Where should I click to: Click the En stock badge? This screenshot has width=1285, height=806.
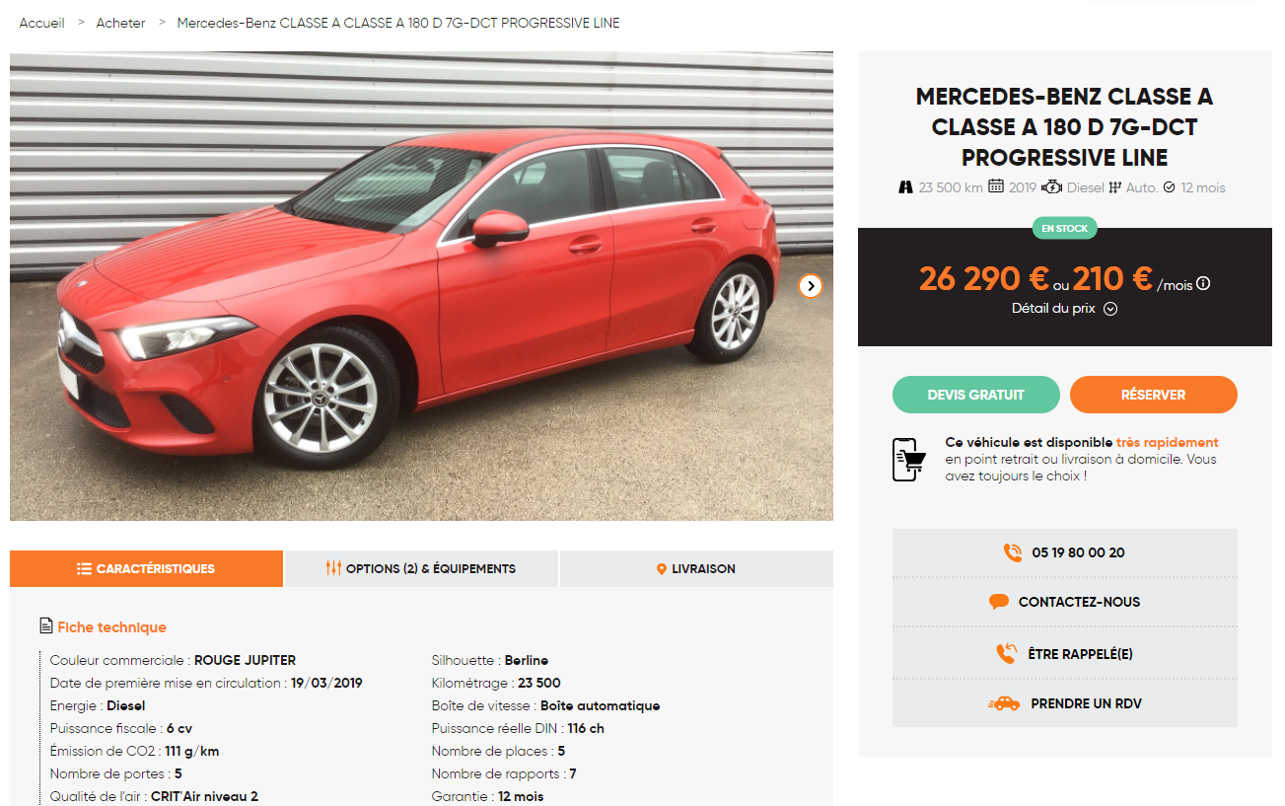tap(1065, 228)
